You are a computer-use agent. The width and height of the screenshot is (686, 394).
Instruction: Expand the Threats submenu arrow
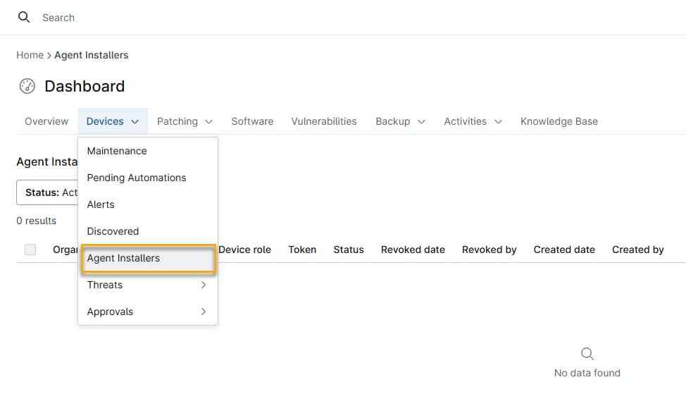(x=203, y=285)
